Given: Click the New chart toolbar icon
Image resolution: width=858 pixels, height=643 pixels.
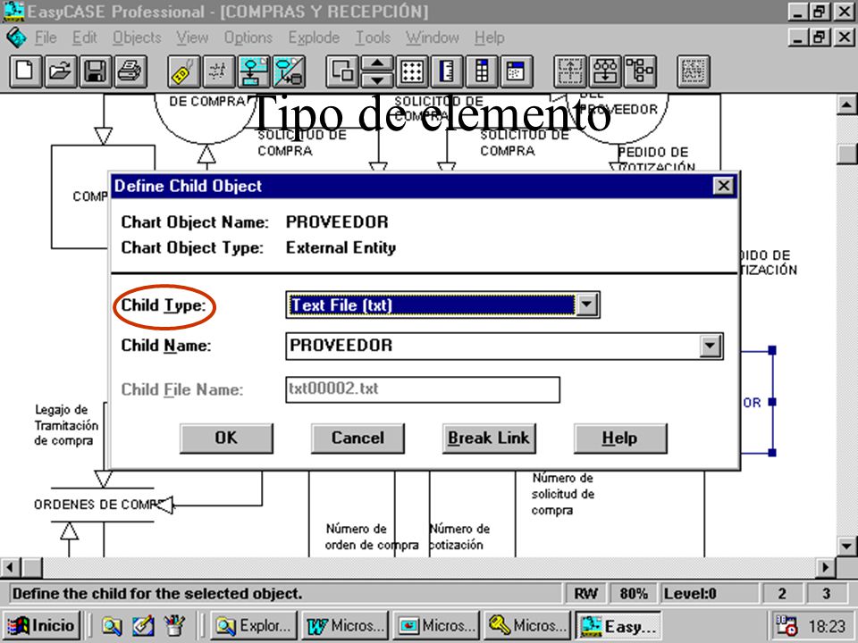Looking at the screenshot, I should [25, 71].
